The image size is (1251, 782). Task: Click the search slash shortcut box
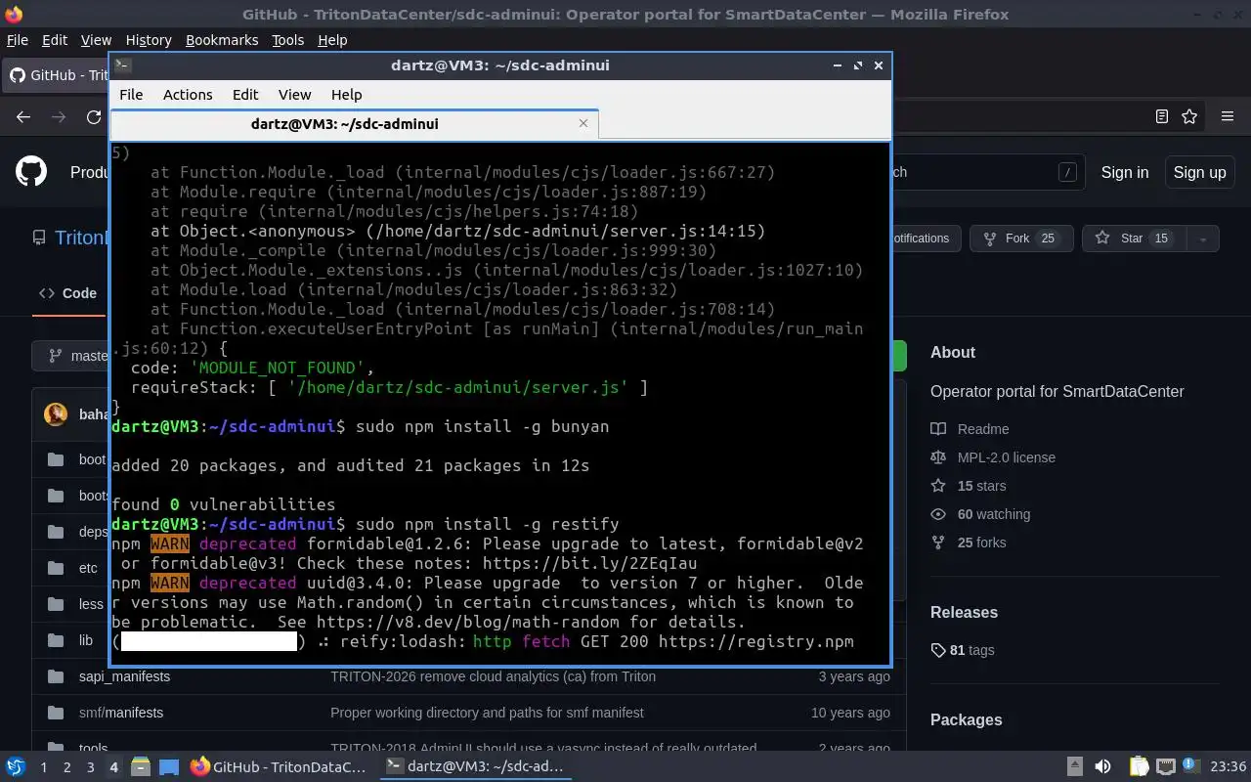(1067, 172)
